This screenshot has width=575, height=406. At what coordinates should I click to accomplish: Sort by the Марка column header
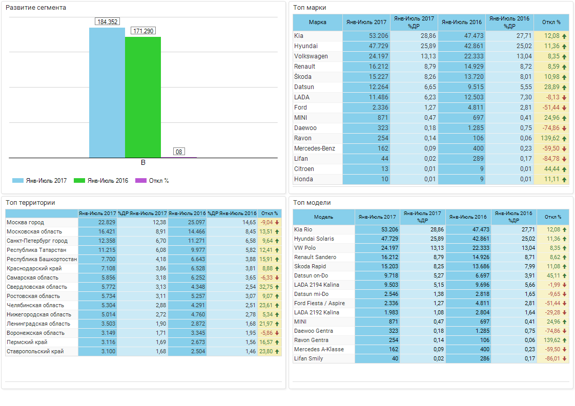point(318,23)
